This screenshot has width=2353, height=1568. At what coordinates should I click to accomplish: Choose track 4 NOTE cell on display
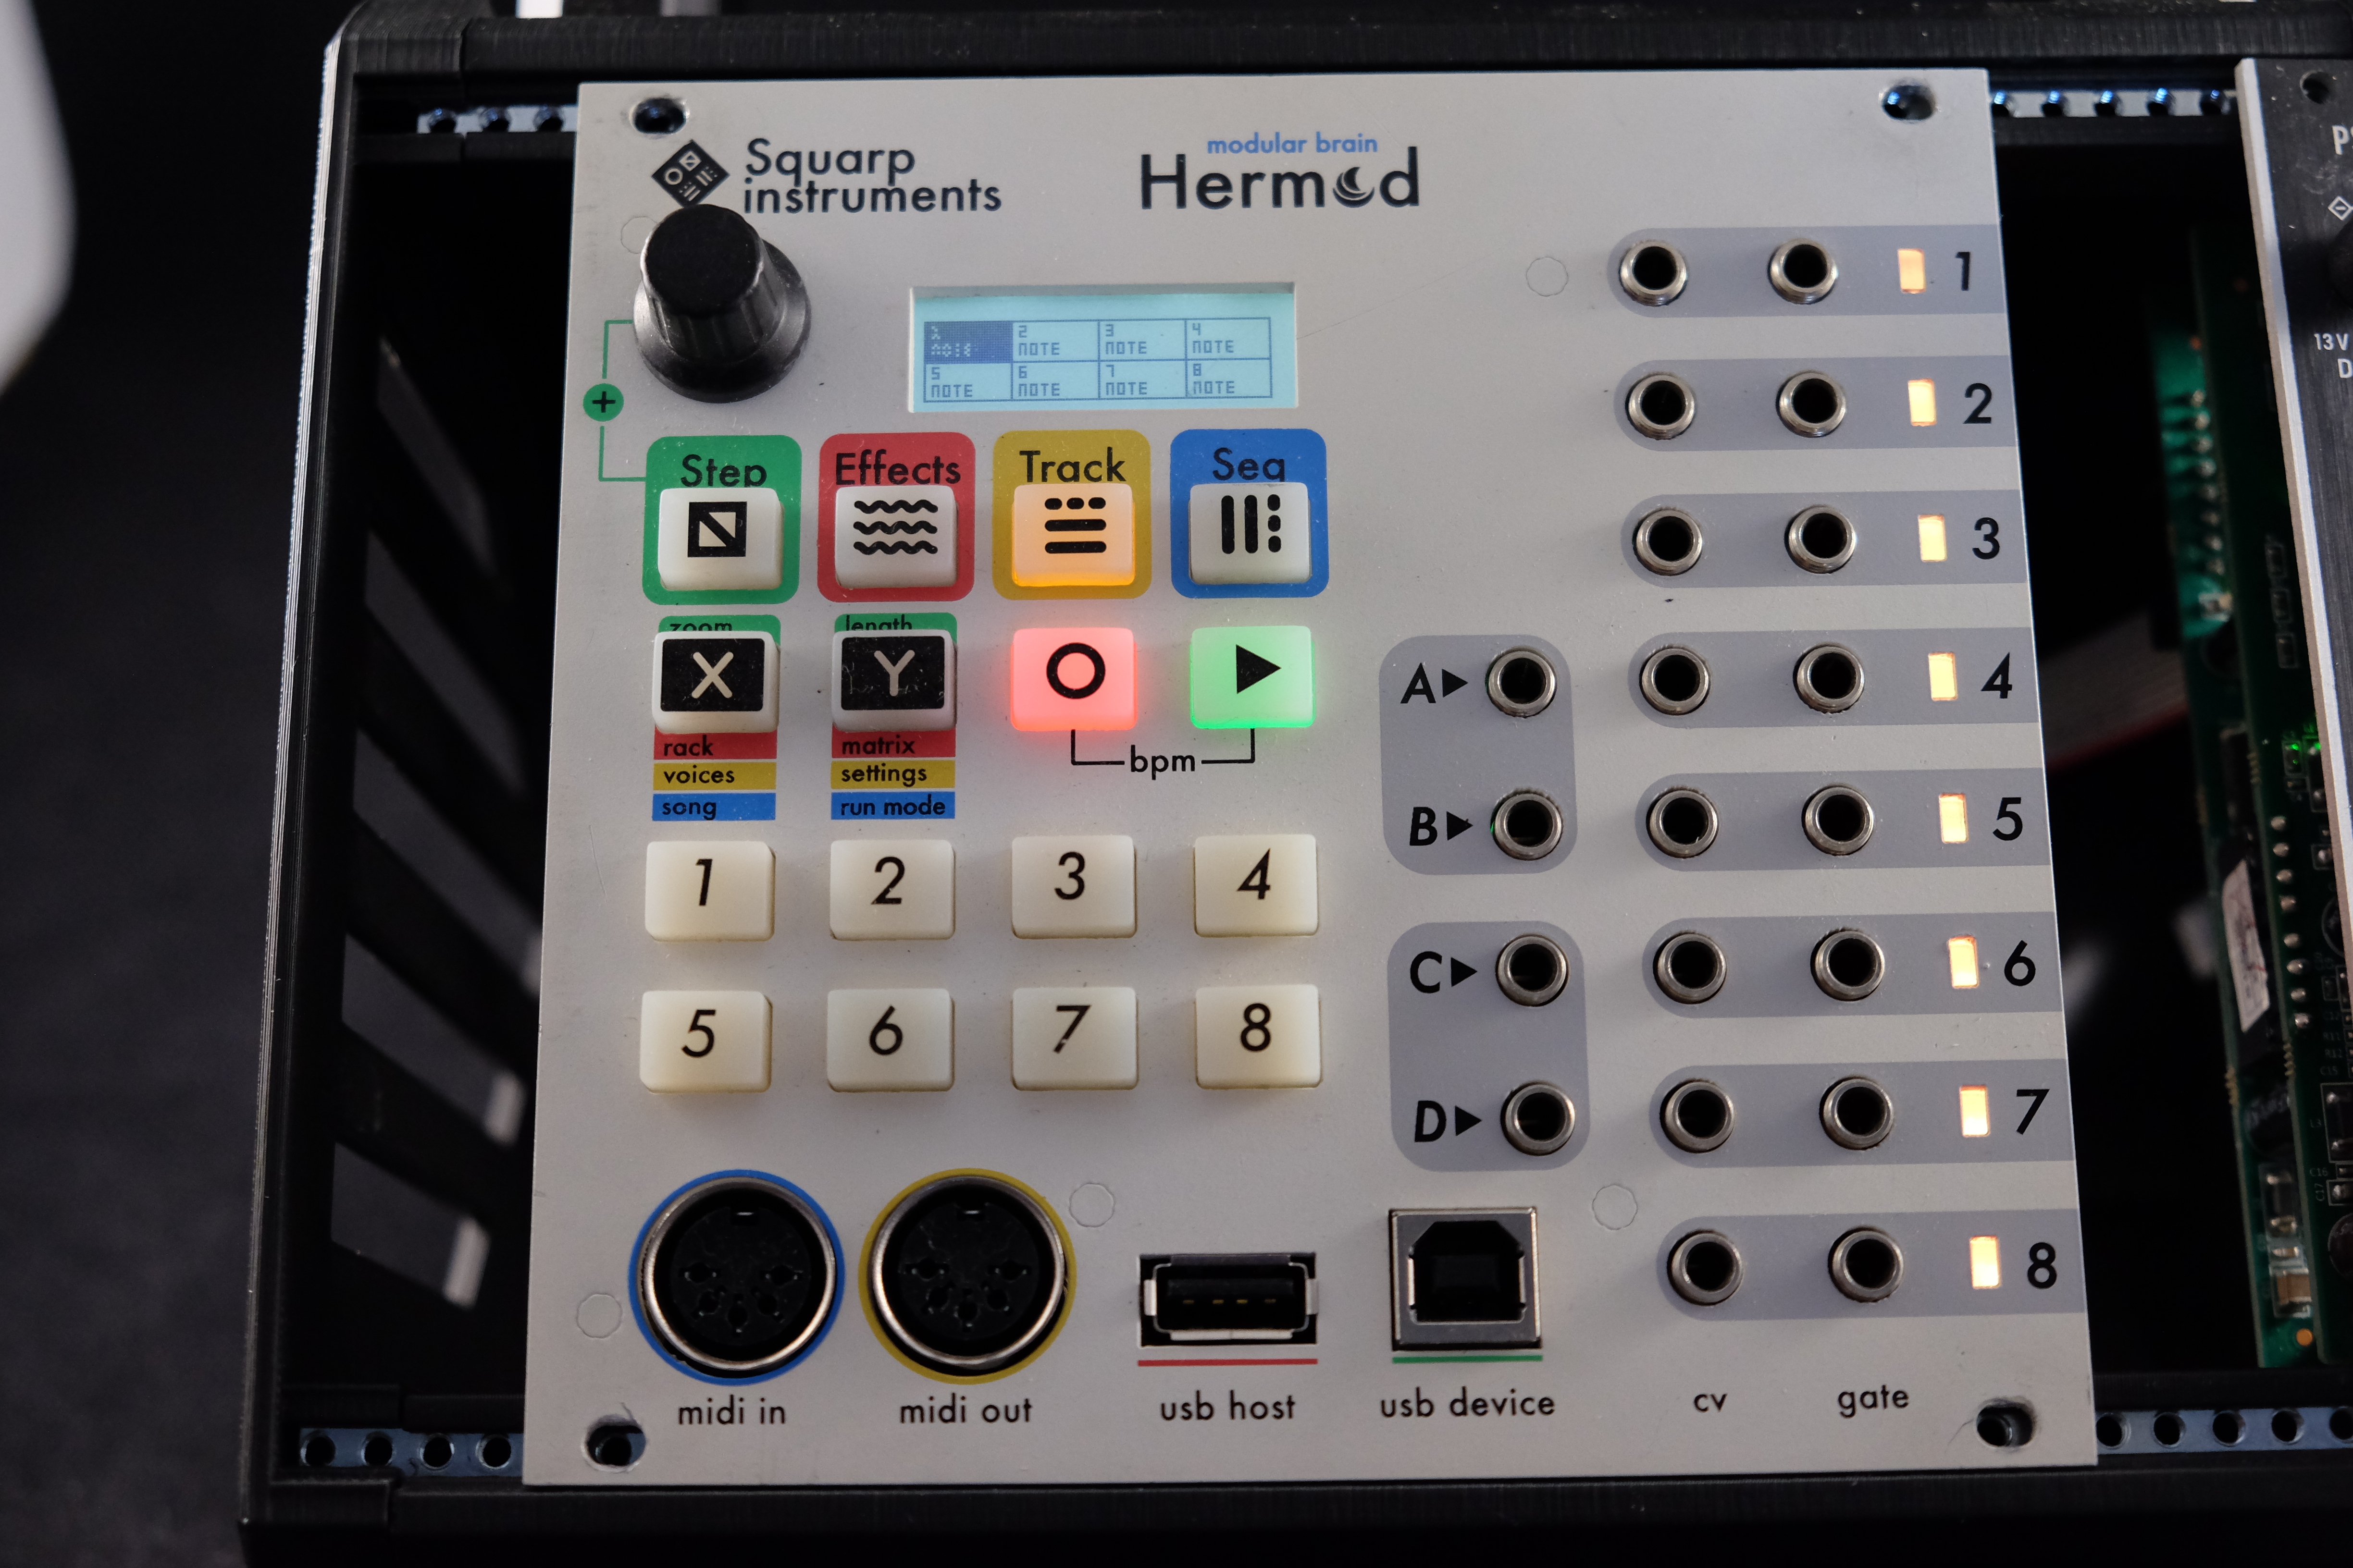[1228, 339]
